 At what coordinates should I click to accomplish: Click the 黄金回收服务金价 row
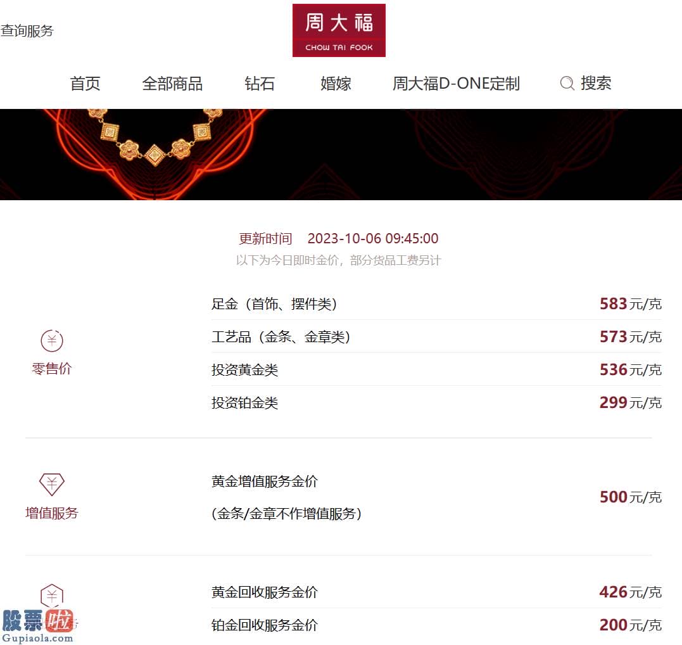[436, 592]
